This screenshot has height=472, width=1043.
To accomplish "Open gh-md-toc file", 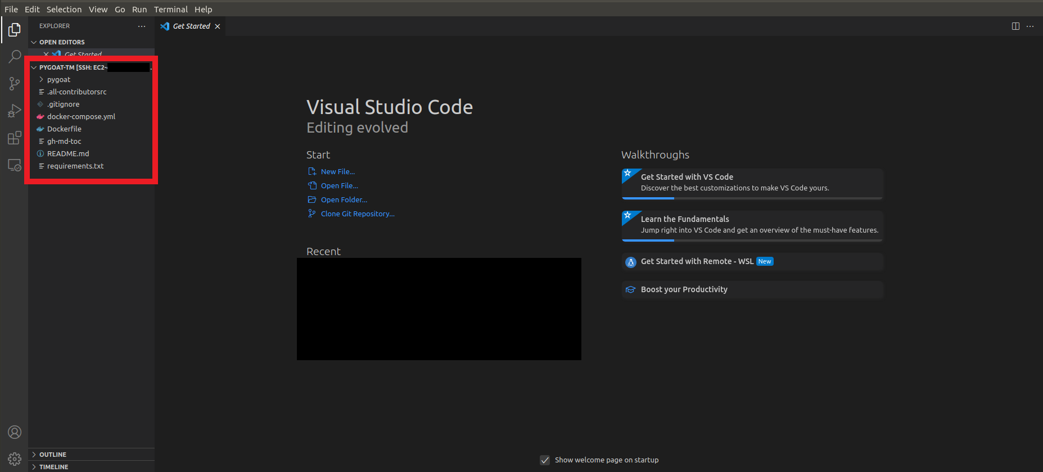I will tap(64, 141).
